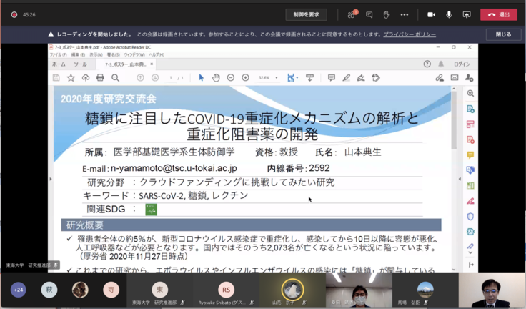The height and width of the screenshot is (309, 526).
Task: Open the meeting chat
Action: point(369,14)
